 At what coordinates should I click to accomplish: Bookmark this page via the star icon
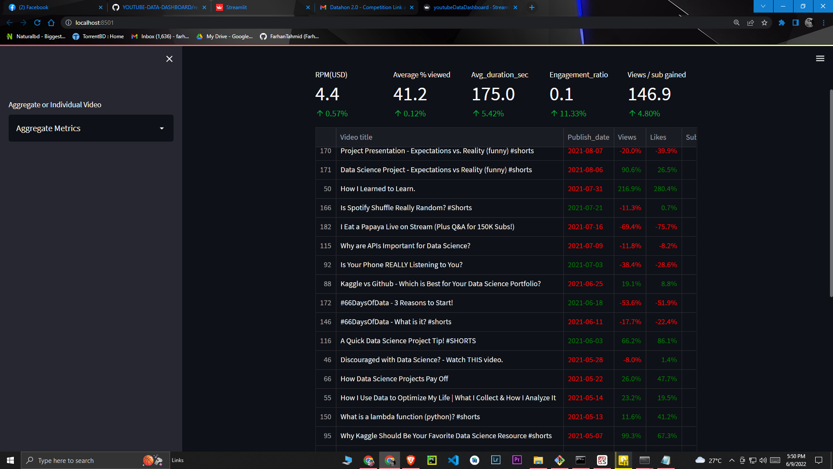tap(765, 22)
